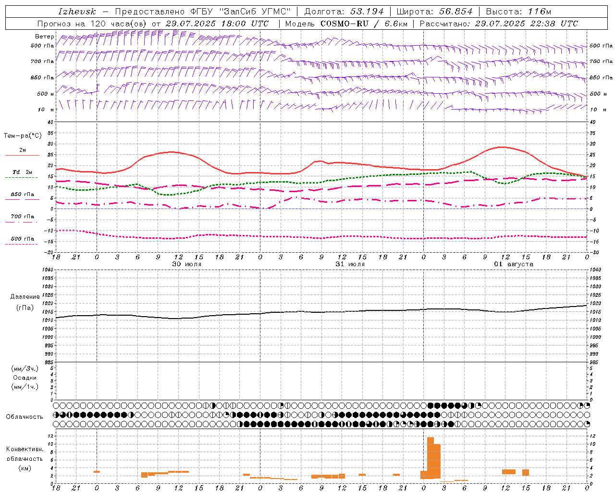Screen dimensions: 615x492
Task: Click the Рассчитано: 29.07.2025 22:38 UTC text
Action: click(x=499, y=24)
